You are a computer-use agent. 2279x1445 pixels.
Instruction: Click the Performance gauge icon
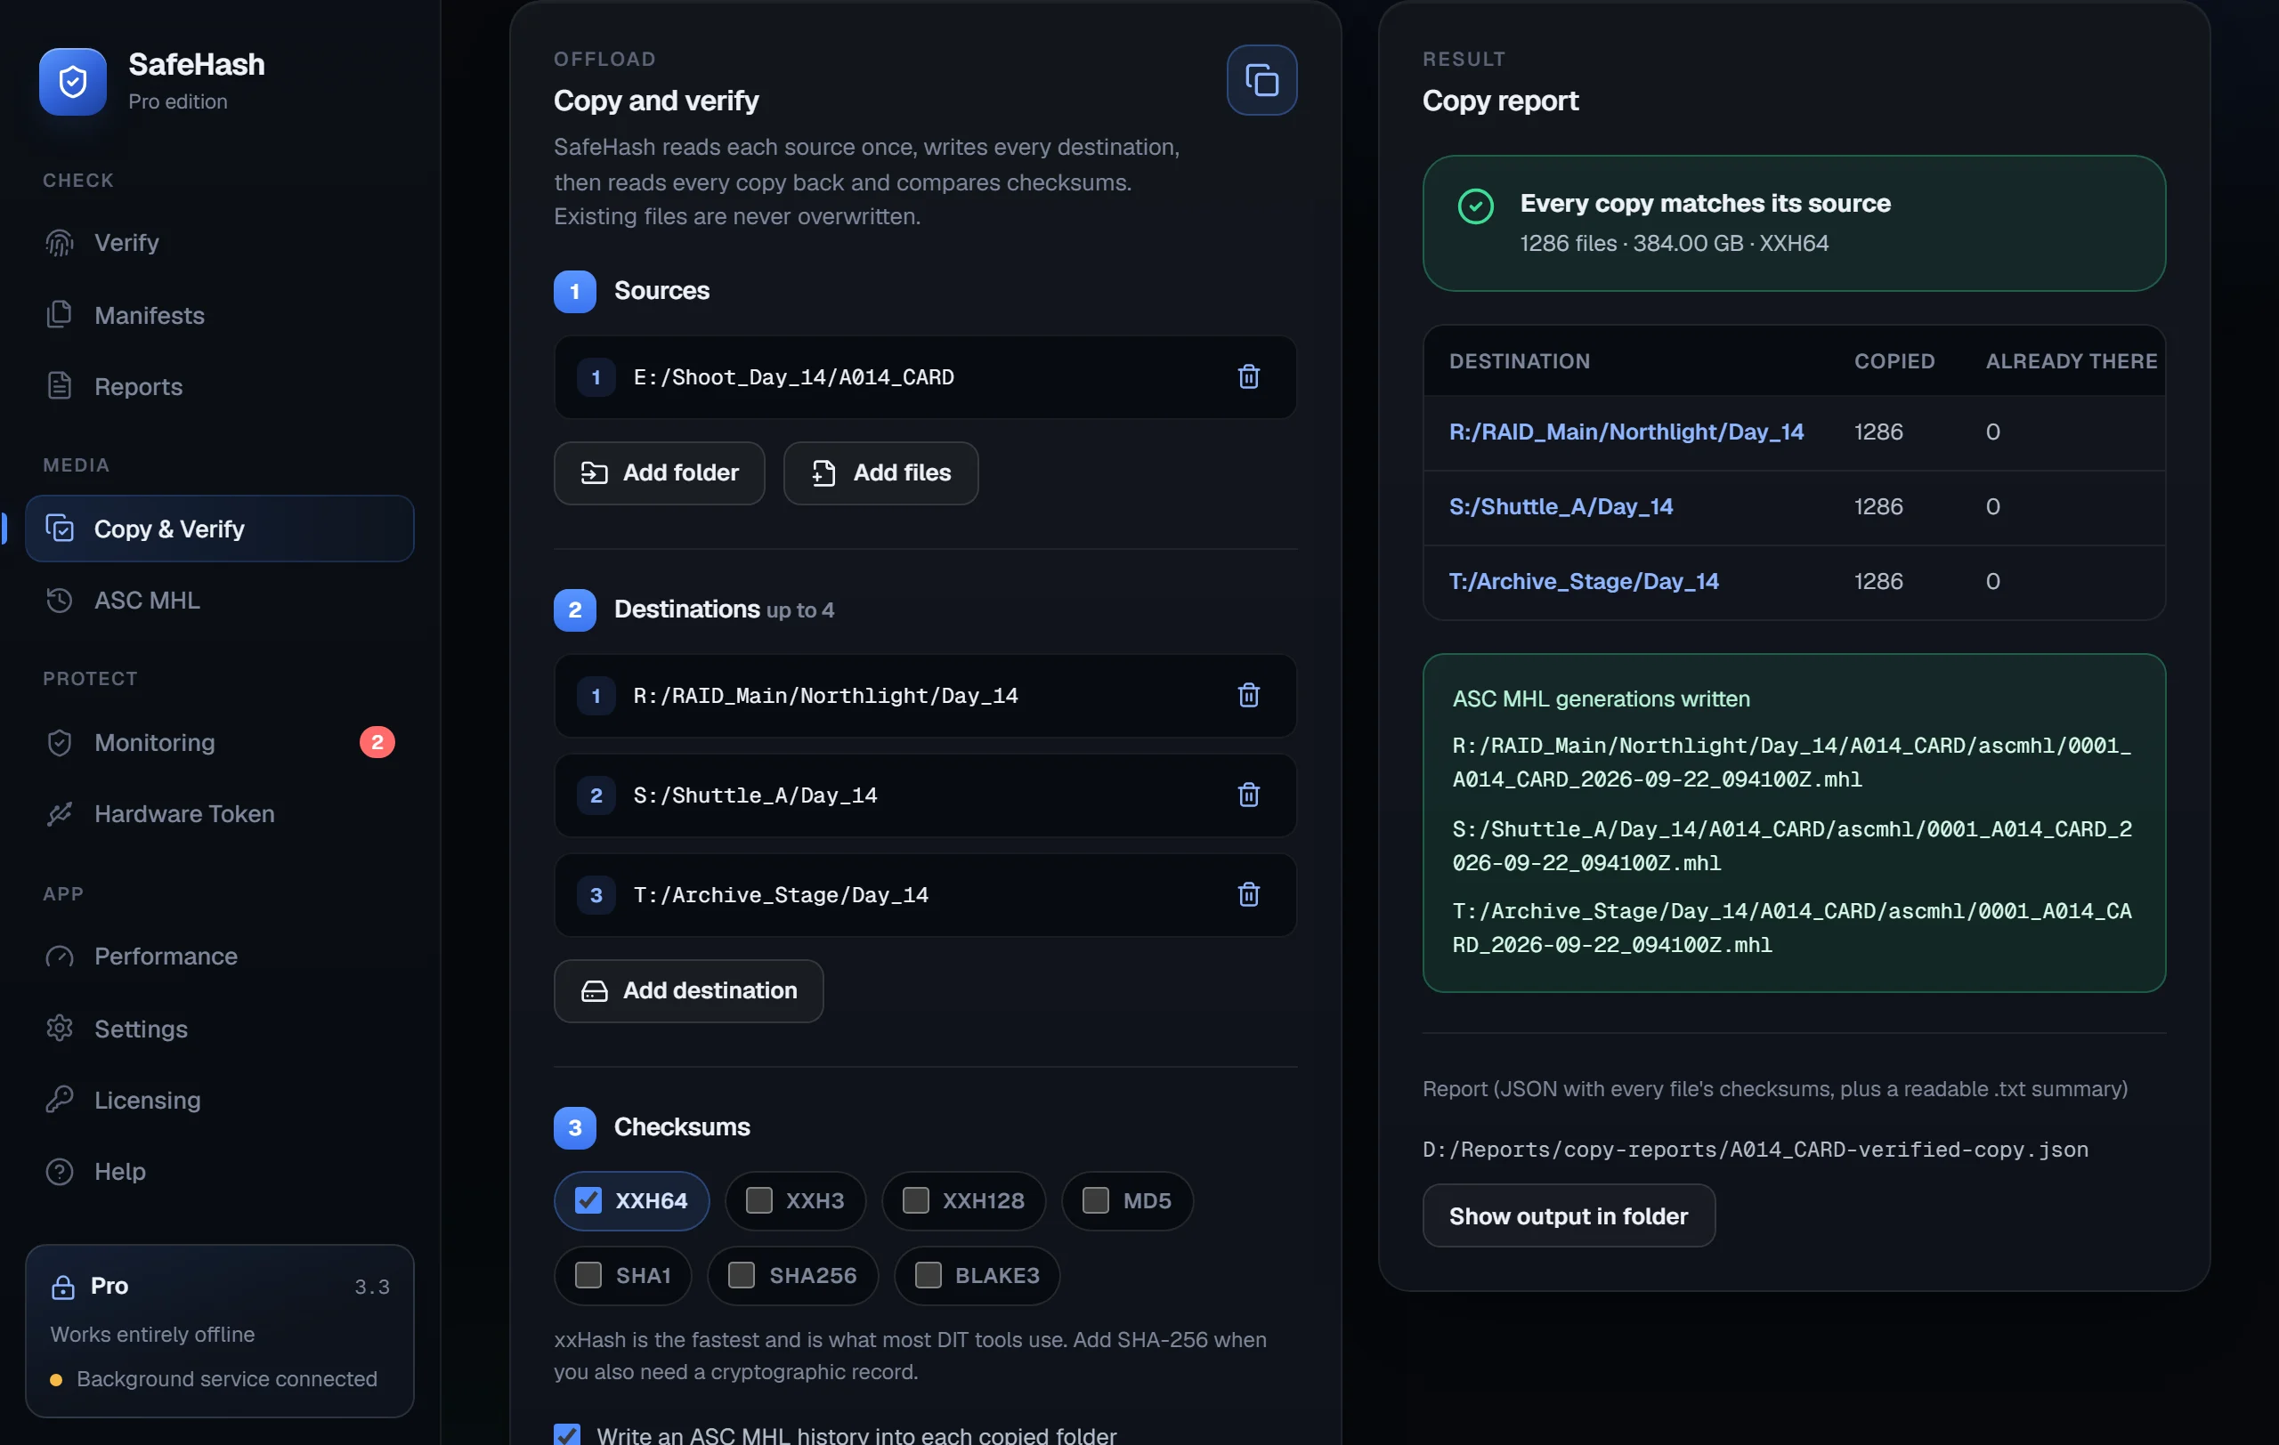[60, 957]
